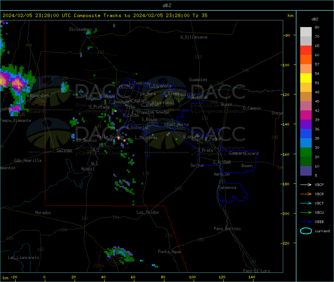The height and width of the screenshot is (282, 334).
Task: Click the Paso_Barroso map label
Action: pos(227,229)
